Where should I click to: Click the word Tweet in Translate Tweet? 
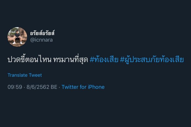tap(35, 75)
